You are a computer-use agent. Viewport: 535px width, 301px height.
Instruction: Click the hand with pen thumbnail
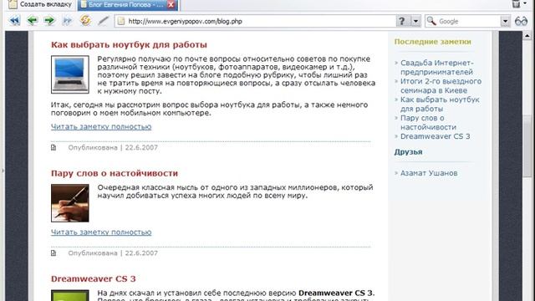pos(70,203)
